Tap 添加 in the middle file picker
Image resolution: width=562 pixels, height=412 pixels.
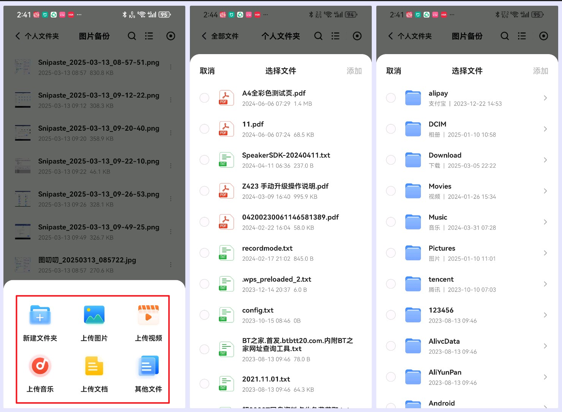click(354, 71)
